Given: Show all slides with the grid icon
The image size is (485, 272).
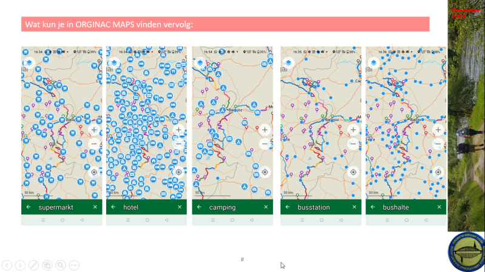Looking at the screenshot, I should pyautogui.click(x=47, y=265).
